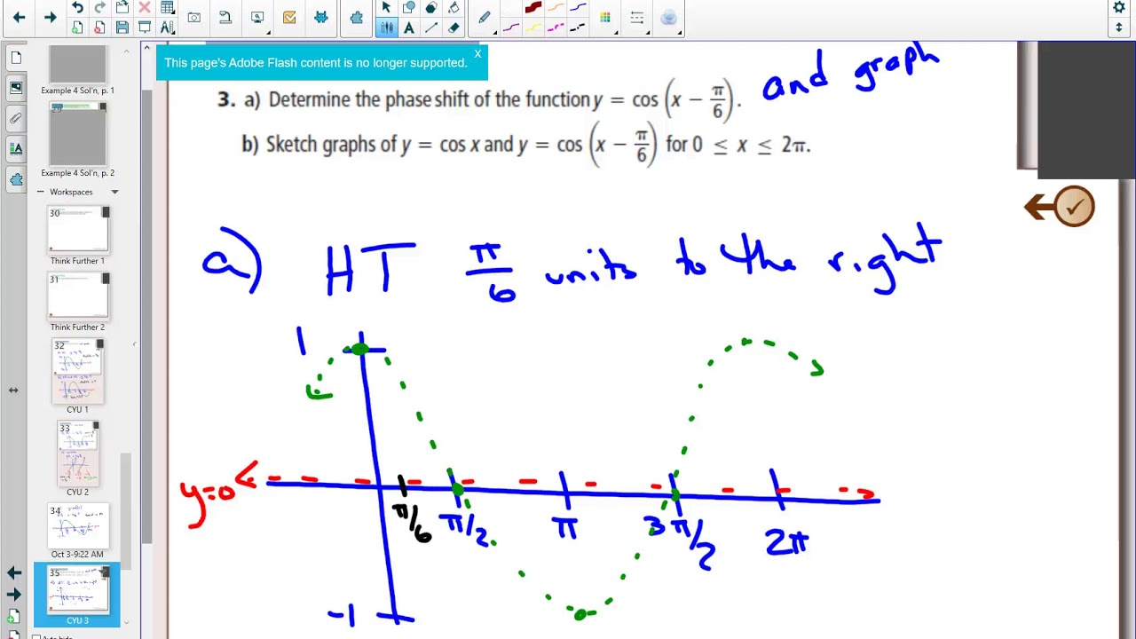Pick the yellow pen style
Image resolution: width=1136 pixels, height=639 pixels.
pos(533,28)
